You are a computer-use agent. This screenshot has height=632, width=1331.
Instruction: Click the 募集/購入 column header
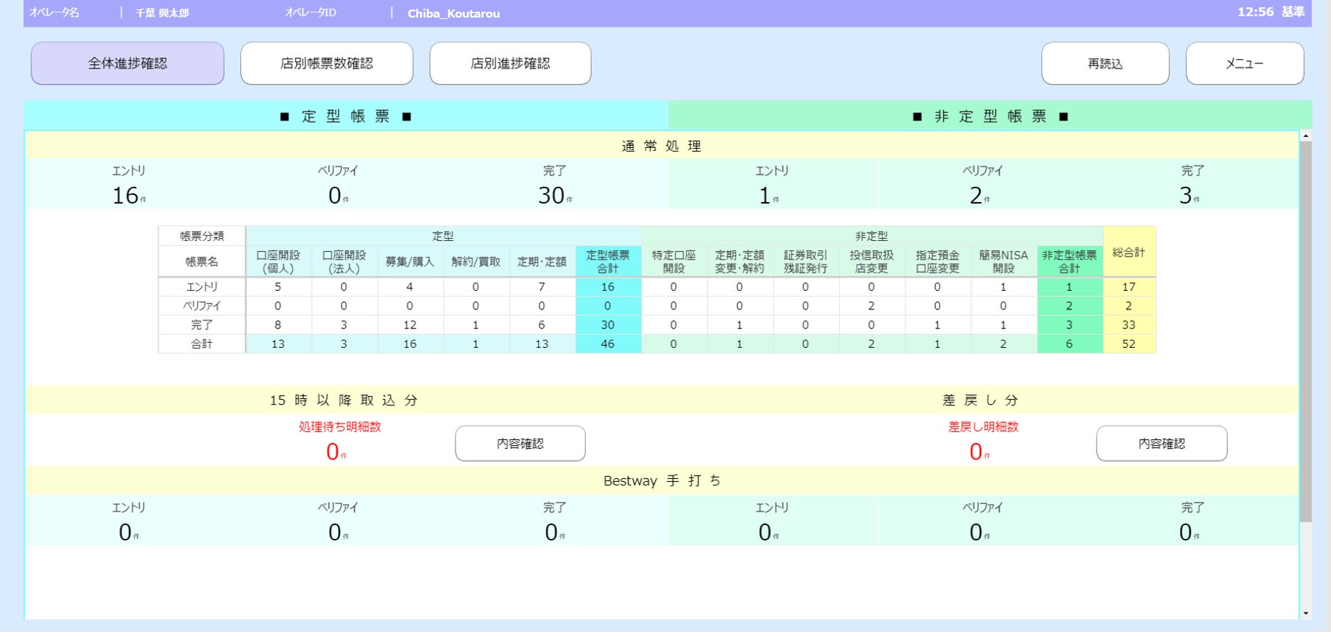pos(410,261)
